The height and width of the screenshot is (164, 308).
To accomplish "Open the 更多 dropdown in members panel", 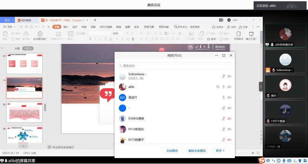I will click(220, 151).
